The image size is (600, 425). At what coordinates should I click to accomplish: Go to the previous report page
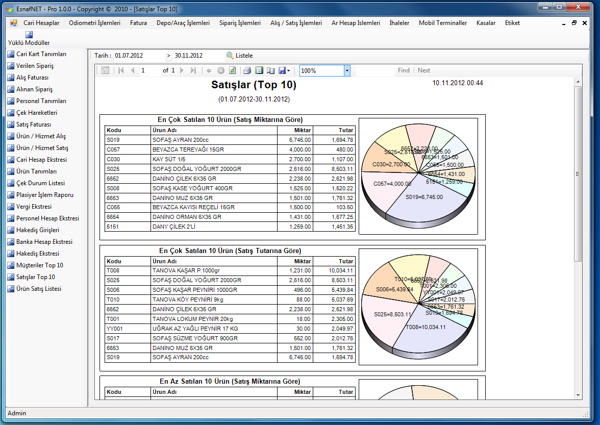click(x=133, y=70)
